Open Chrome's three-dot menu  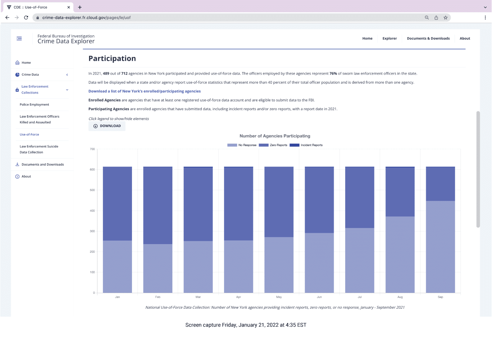pyautogui.click(x=485, y=18)
